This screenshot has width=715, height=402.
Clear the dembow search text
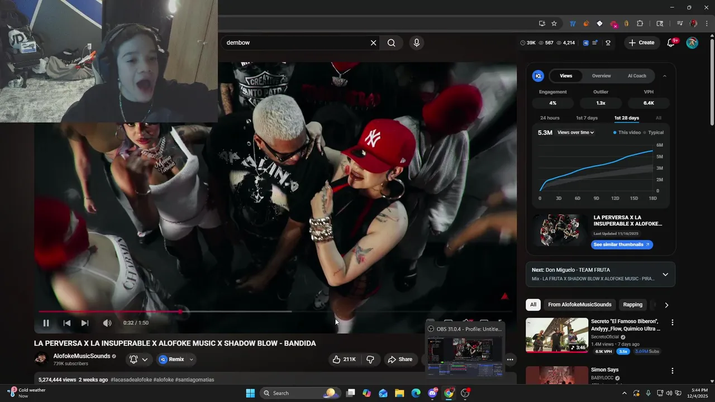click(x=374, y=42)
